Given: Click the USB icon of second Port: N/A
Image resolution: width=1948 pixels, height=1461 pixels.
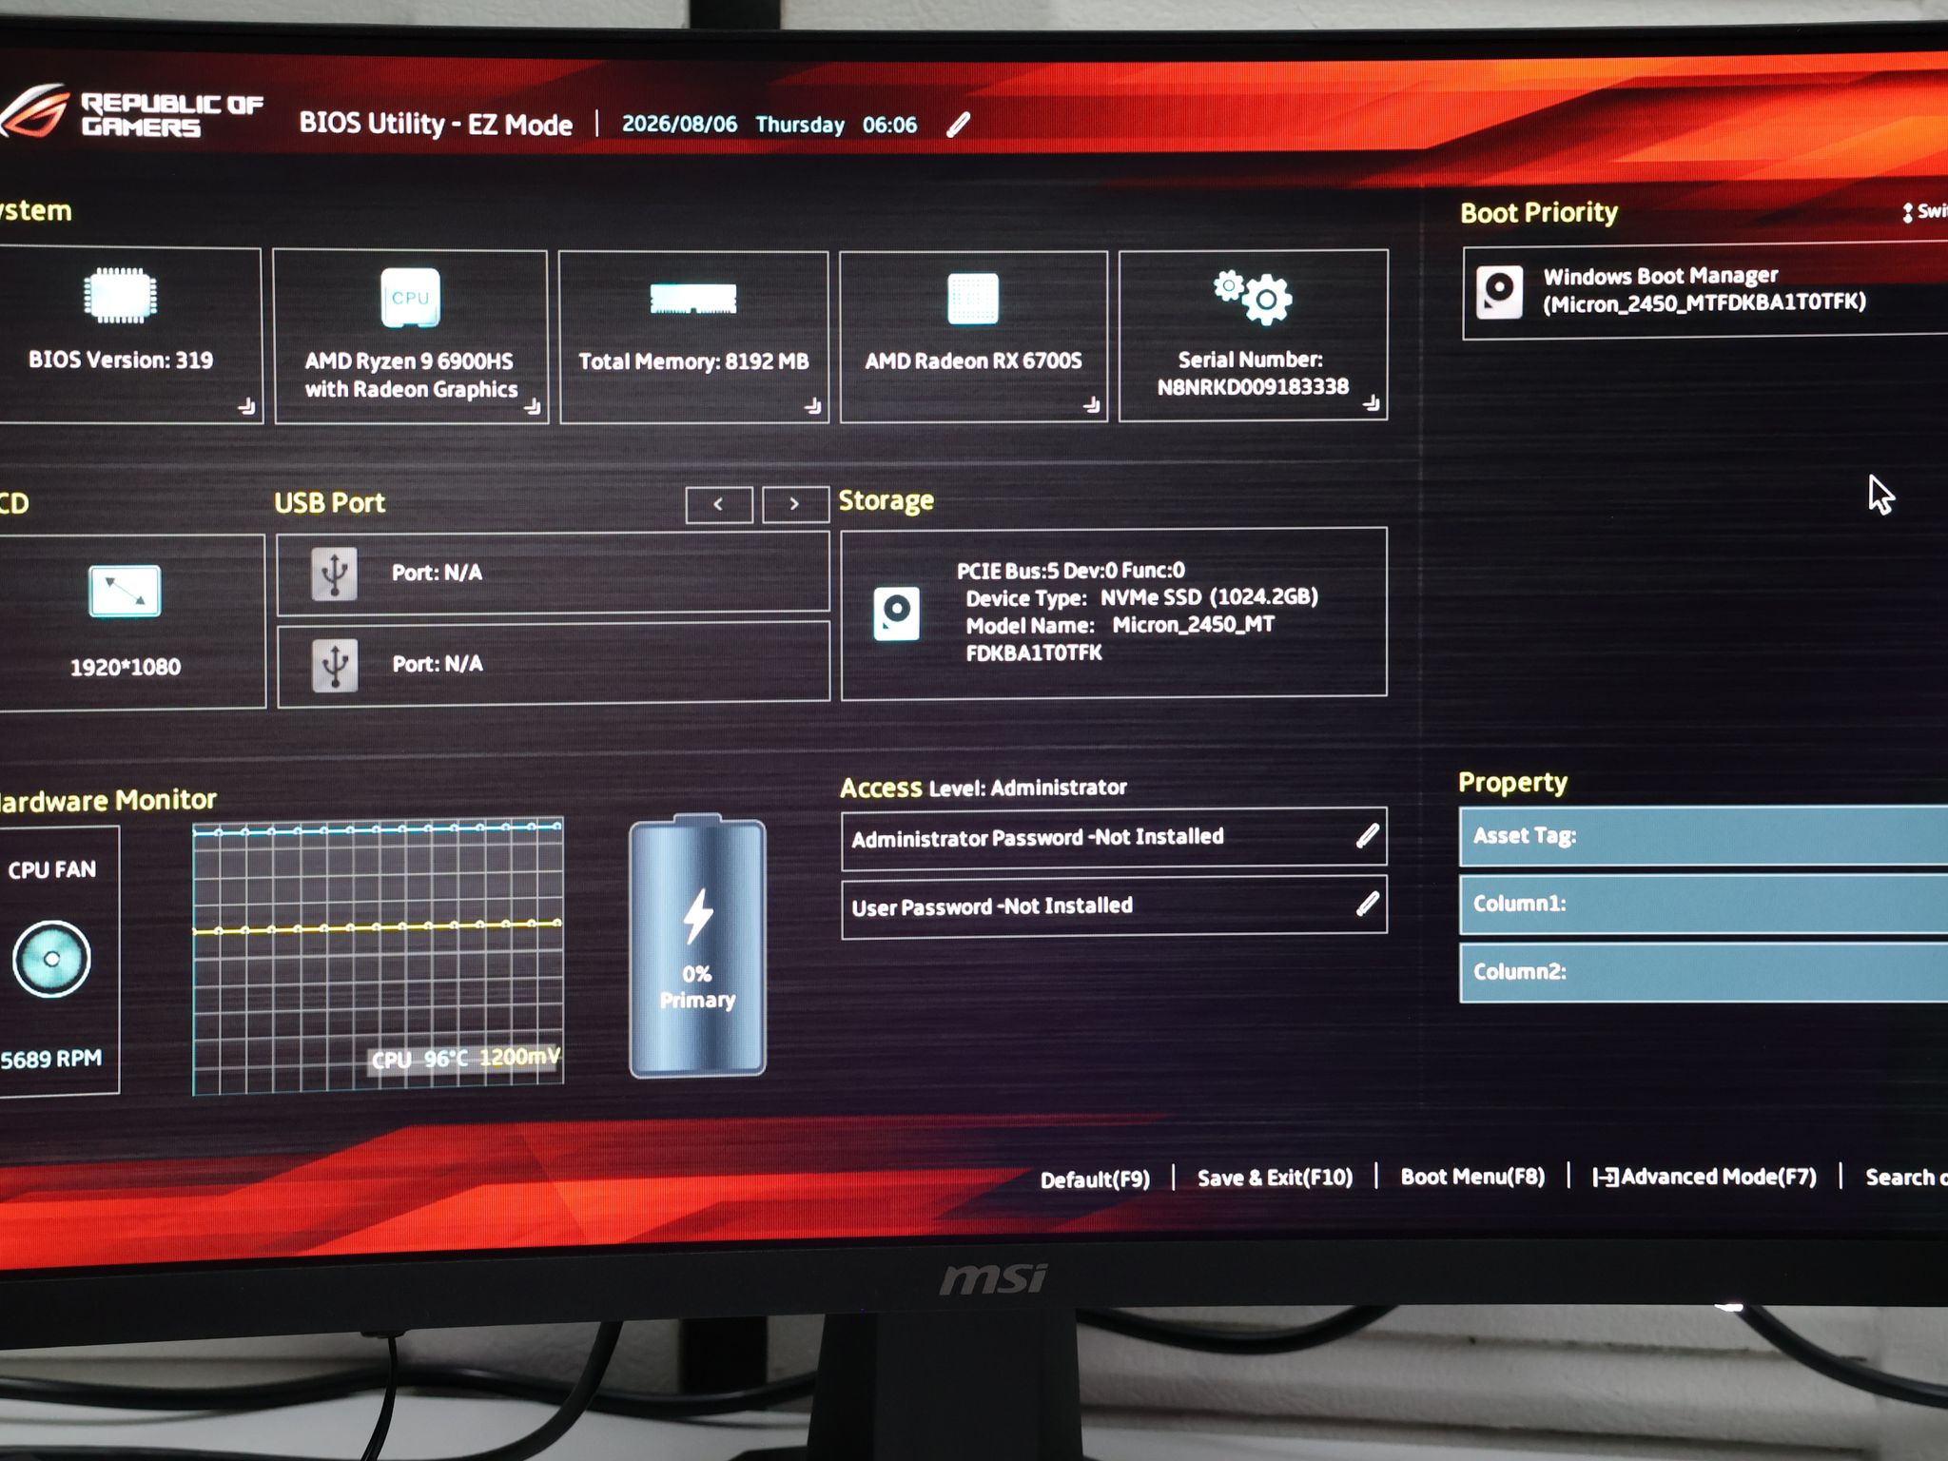Looking at the screenshot, I should [x=334, y=665].
